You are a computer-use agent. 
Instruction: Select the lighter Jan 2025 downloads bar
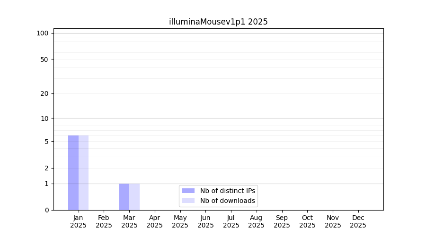pos(83,173)
